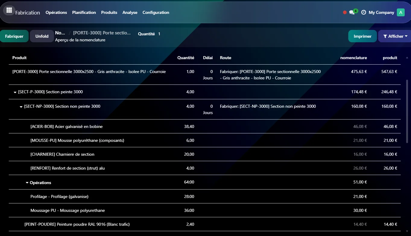Click the Imprimer button

(362, 36)
